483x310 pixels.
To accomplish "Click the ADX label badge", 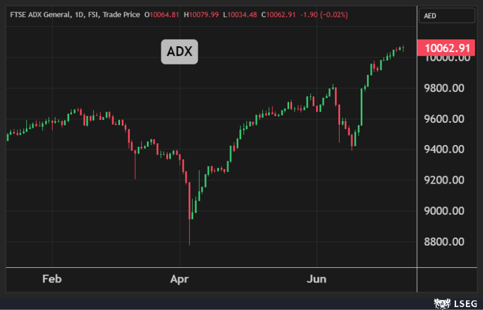I will [x=180, y=51].
